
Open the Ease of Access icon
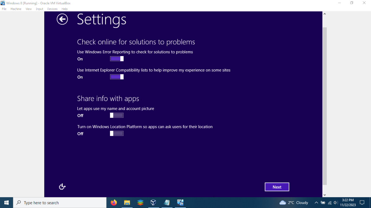click(62, 187)
